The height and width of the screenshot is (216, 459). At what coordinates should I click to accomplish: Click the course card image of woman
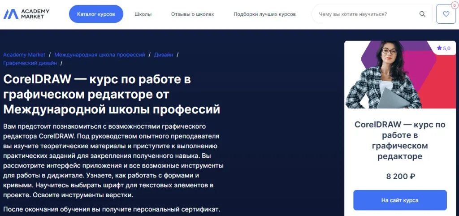coord(400,75)
